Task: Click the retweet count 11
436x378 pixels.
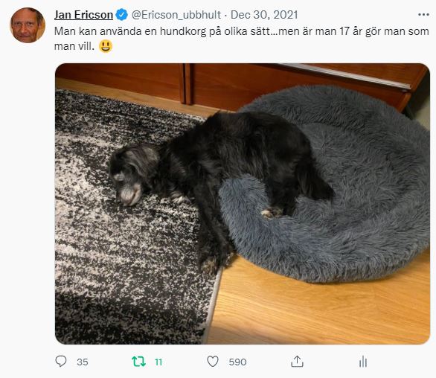Action: coord(158,362)
